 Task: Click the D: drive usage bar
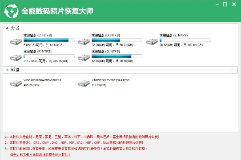click(117, 40)
